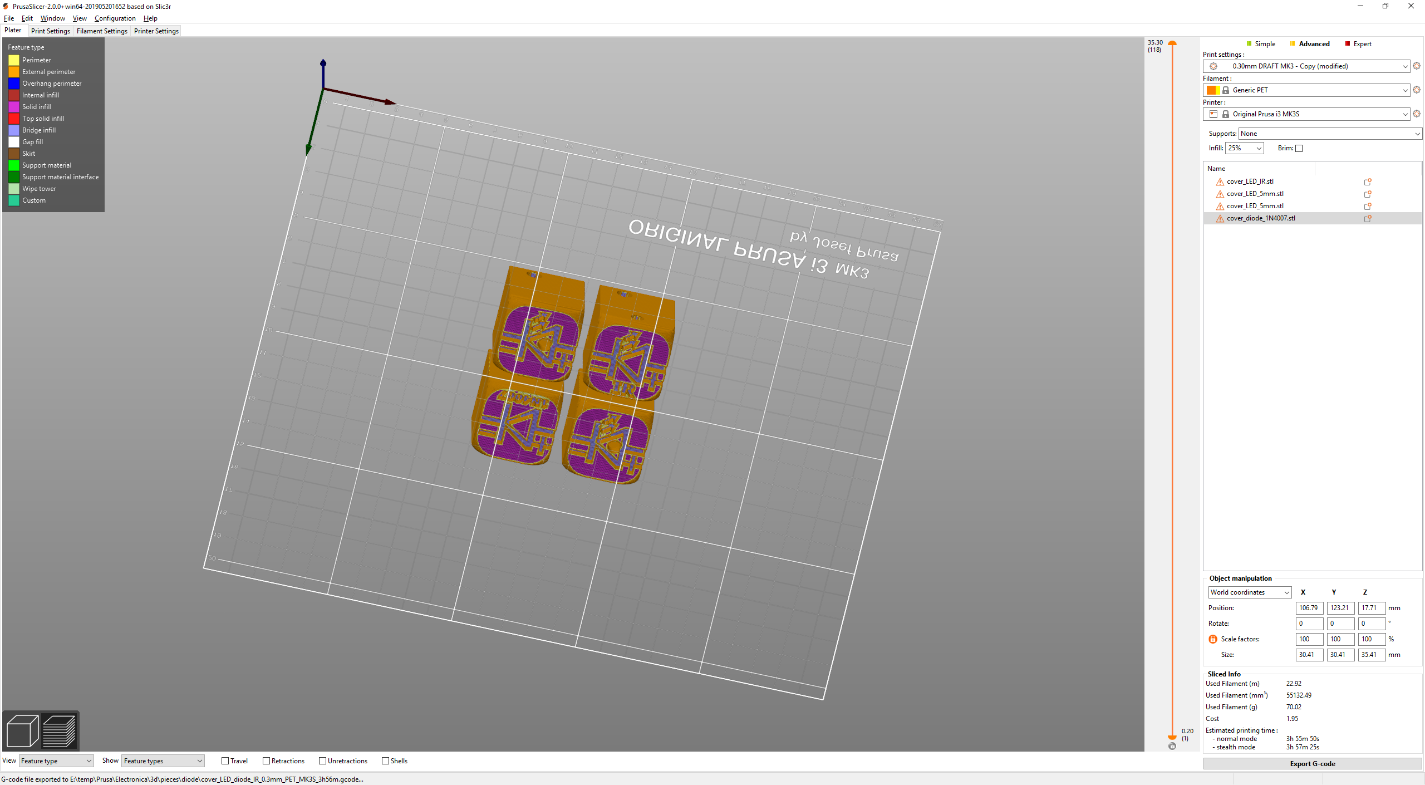Enable the Travel moves checkbox

(225, 761)
